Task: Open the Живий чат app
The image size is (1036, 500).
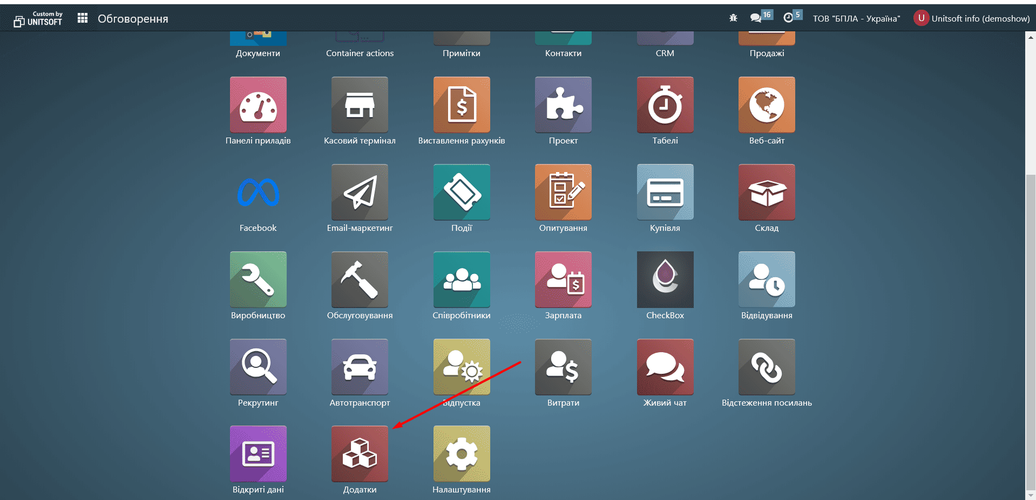Action: 665,367
